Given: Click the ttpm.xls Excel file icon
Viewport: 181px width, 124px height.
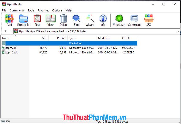Looking at the screenshot, I should click(3, 48).
